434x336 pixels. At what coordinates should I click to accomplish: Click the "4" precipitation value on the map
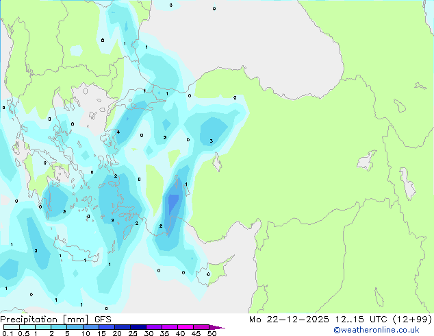click(x=118, y=132)
